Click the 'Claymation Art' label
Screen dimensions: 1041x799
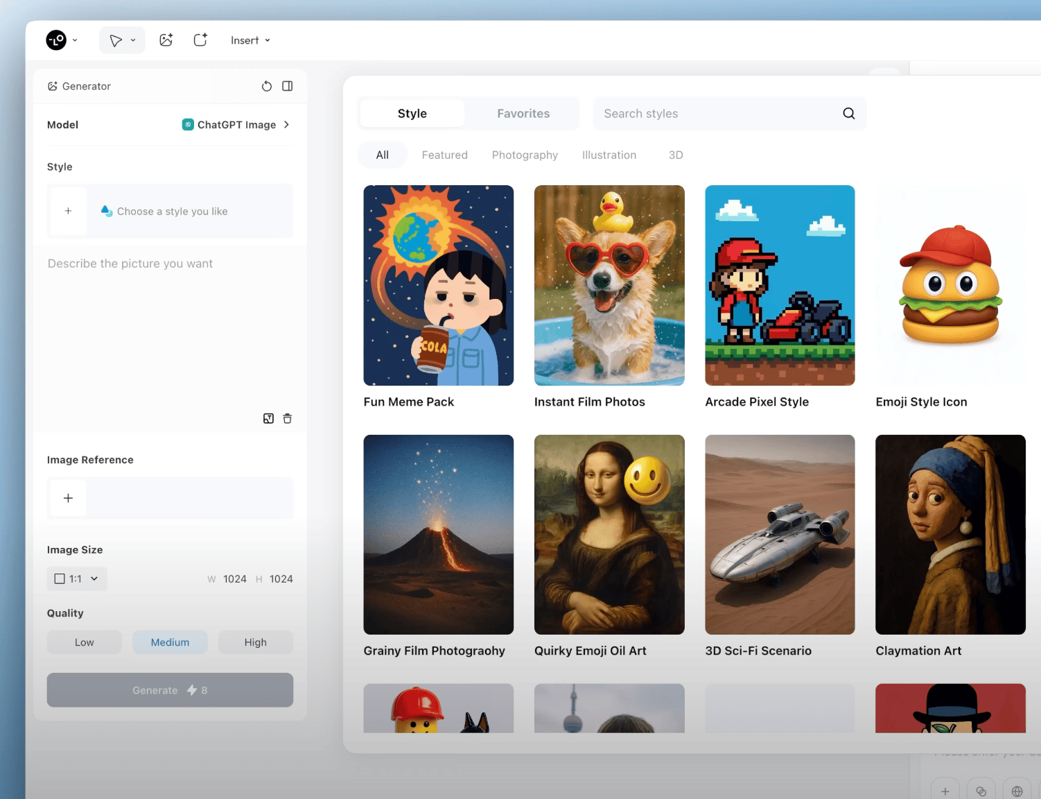pos(918,651)
